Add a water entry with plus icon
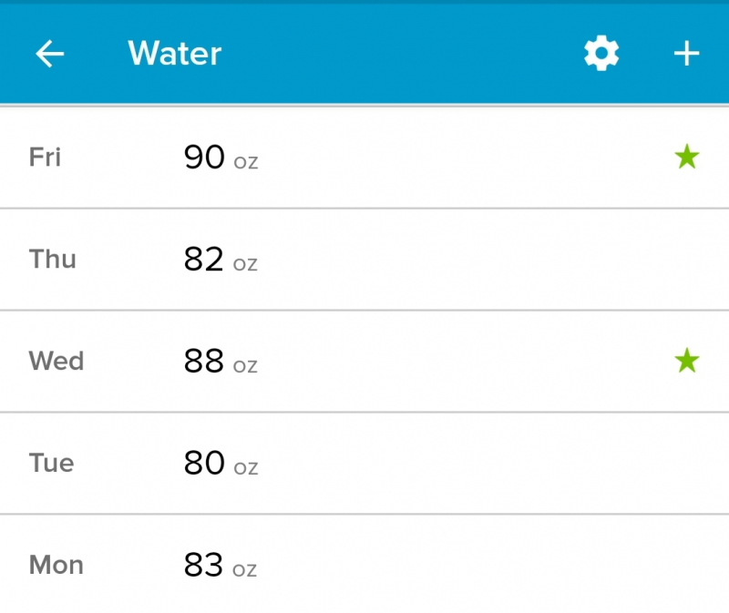The height and width of the screenshot is (613, 729). (686, 54)
